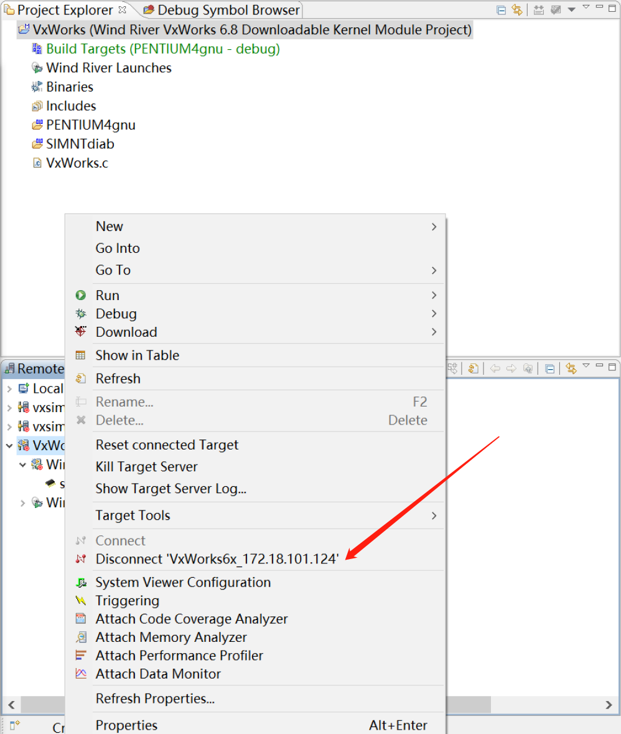Open Remote Systems view menu triangle
This screenshot has height=734, width=621.
pyautogui.click(x=586, y=365)
